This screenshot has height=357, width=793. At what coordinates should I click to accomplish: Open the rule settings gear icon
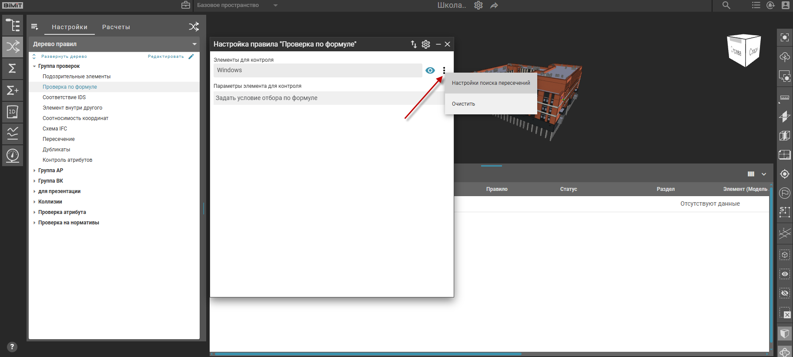click(x=426, y=44)
